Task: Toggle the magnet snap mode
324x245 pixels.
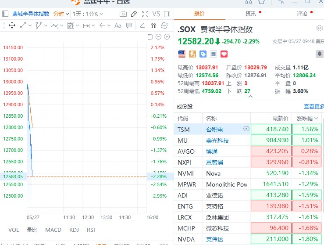Action: (153, 25)
